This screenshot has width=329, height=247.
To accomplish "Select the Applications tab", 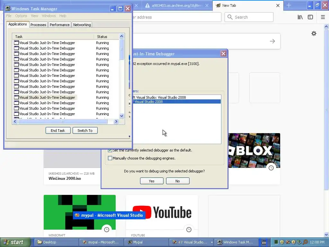I will (x=18, y=24).
